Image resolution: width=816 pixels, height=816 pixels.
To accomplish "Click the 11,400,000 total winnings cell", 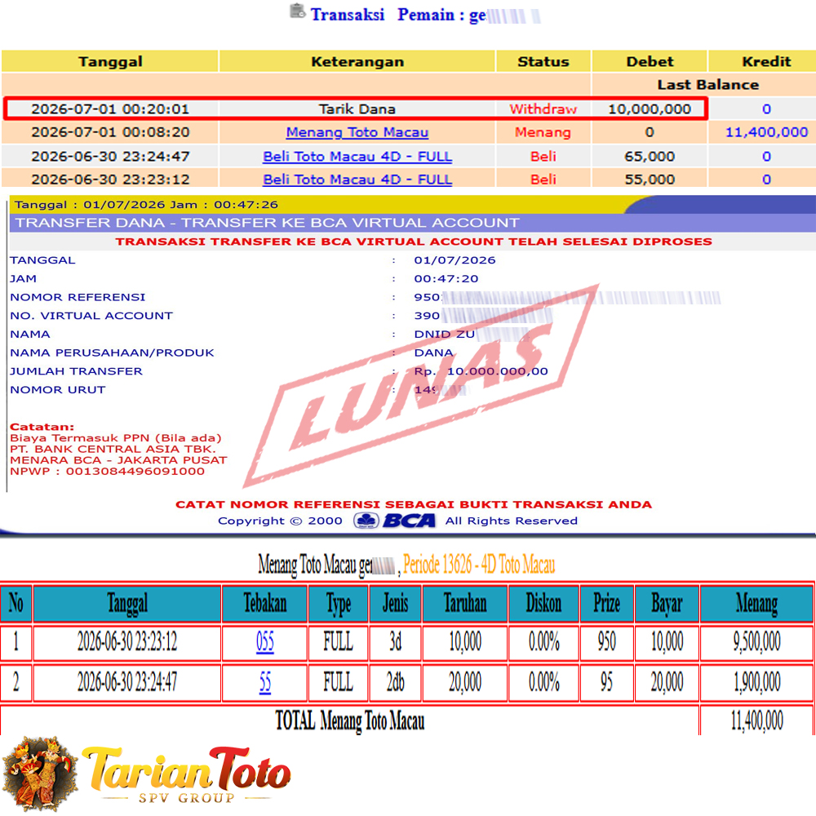I will (x=756, y=721).
